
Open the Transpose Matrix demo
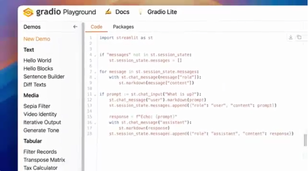click(44, 160)
